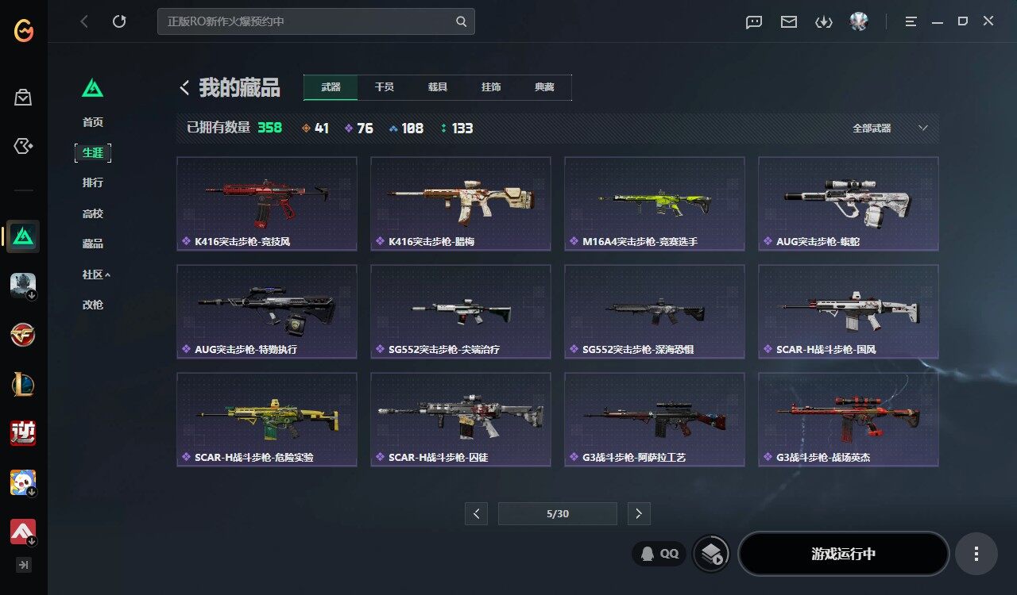This screenshot has height=595, width=1017.
Task: Click the QQ penguin button
Action: pyautogui.click(x=659, y=554)
